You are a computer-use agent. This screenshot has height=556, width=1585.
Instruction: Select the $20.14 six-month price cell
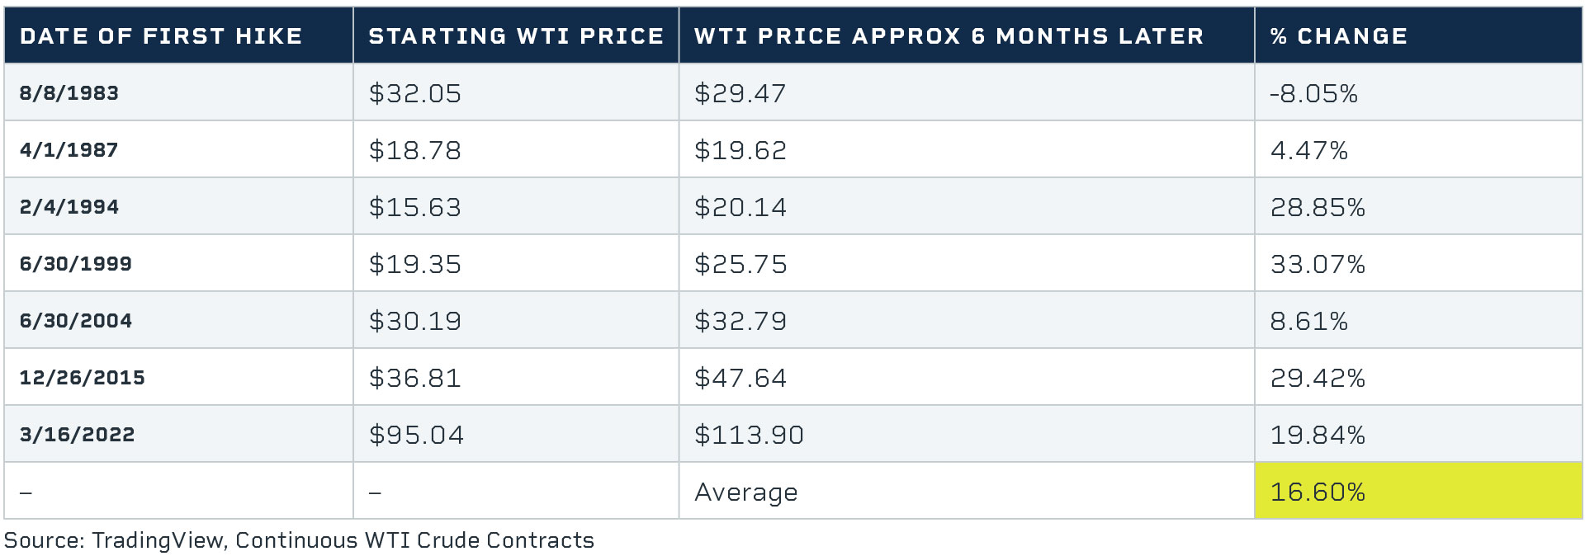pos(740,207)
